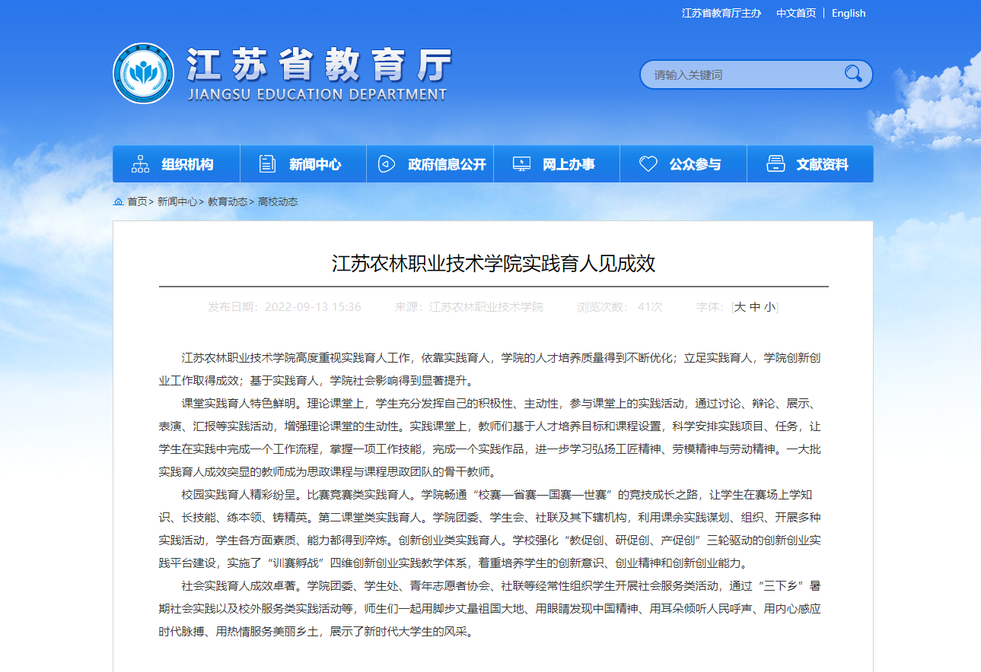Click the monitor icon for online services
The width and height of the screenshot is (981, 672).
521,164
